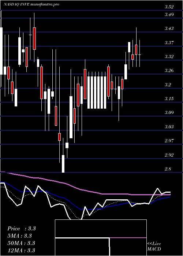183x256 pixels.
Task: Click the '12MA : 3.3' readout
Action: 21,250
